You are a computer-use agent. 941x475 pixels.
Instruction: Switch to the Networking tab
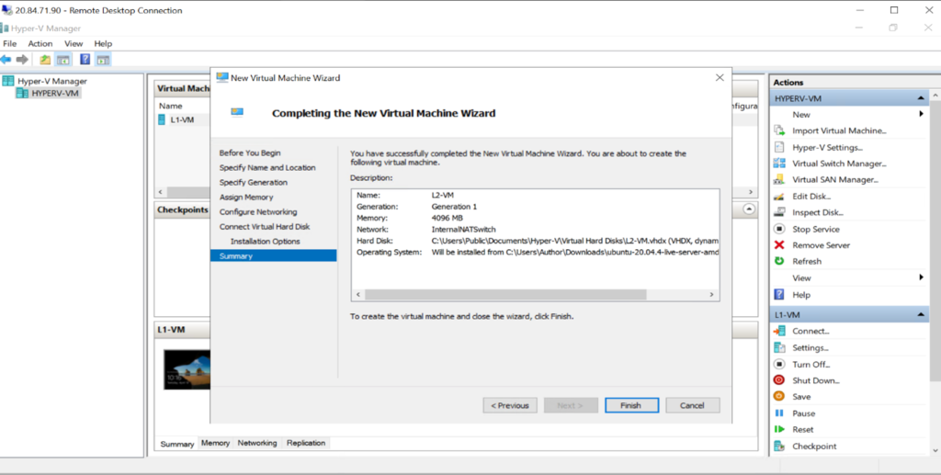257,443
